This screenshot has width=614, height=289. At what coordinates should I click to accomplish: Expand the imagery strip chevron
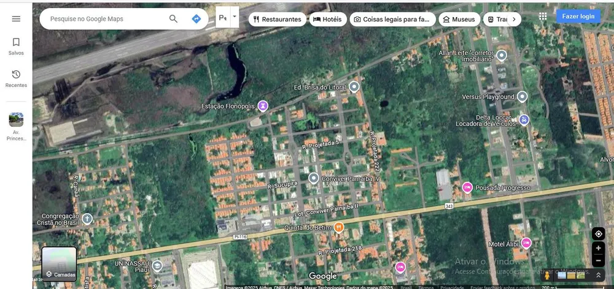pyautogui.click(x=598, y=276)
